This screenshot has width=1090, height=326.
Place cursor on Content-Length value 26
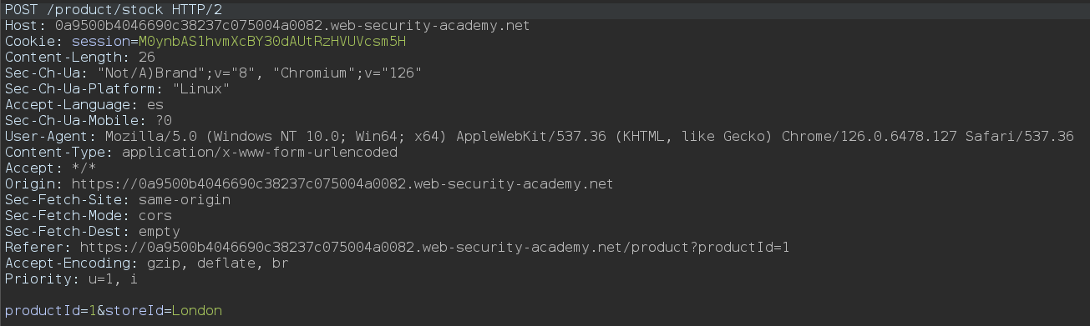coord(146,57)
